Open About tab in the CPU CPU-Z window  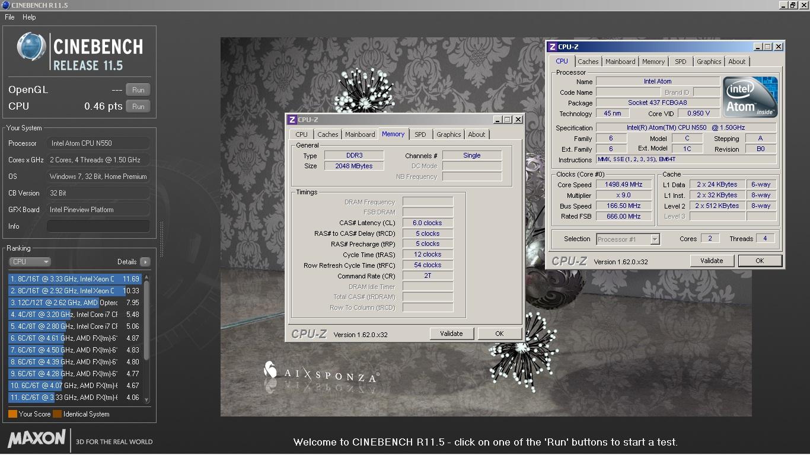[737, 62]
